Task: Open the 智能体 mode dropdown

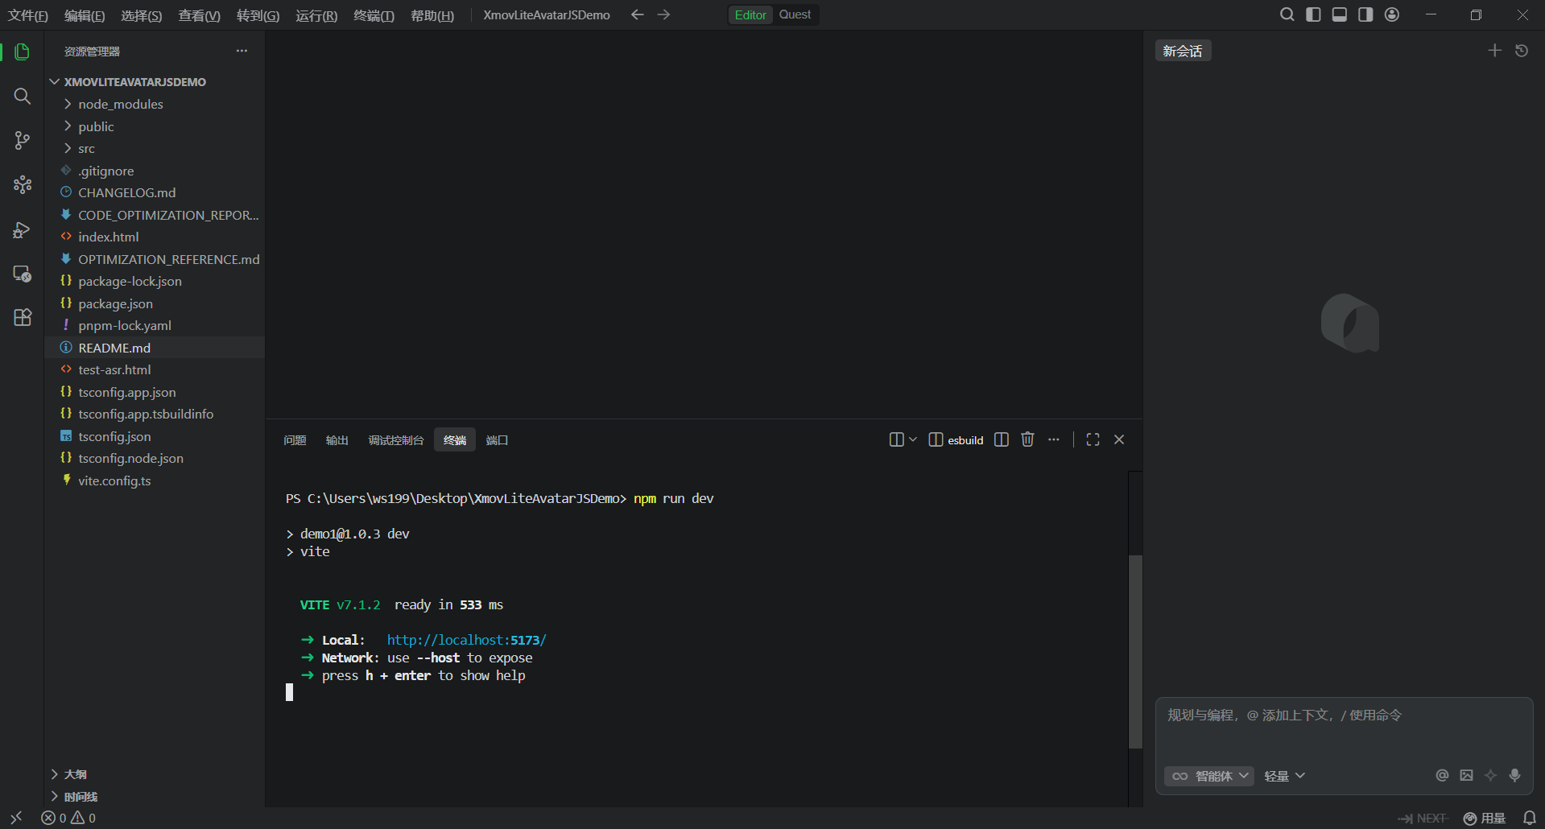Action: 1209,776
